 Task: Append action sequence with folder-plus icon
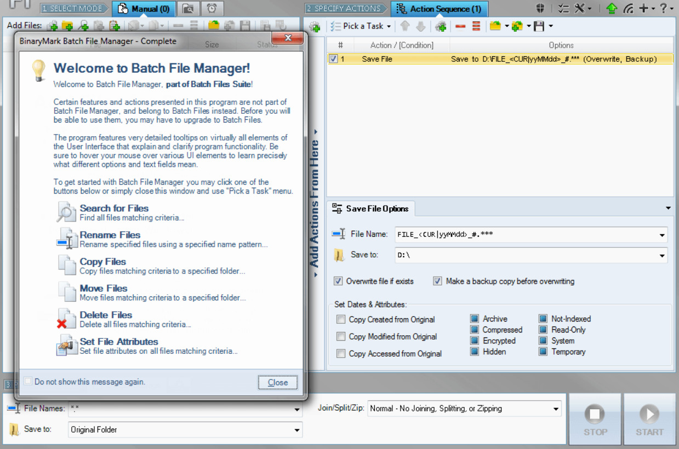pyautogui.click(x=517, y=26)
